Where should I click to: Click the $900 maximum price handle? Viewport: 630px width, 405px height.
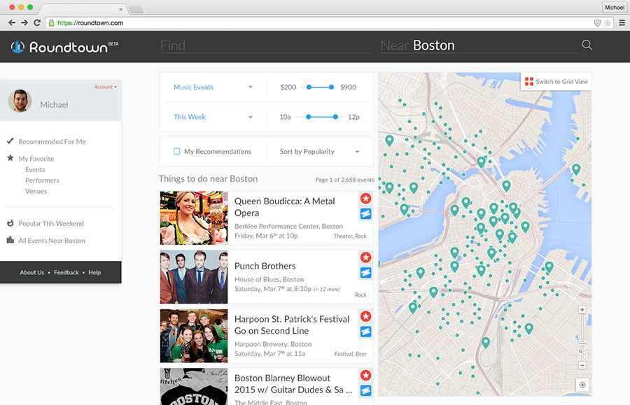click(x=331, y=87)
